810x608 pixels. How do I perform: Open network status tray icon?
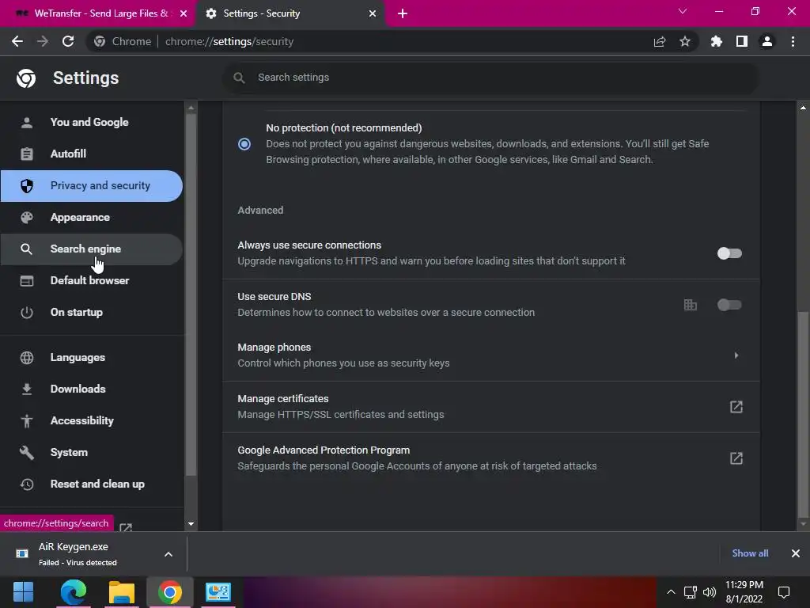(x=690, y=592)
